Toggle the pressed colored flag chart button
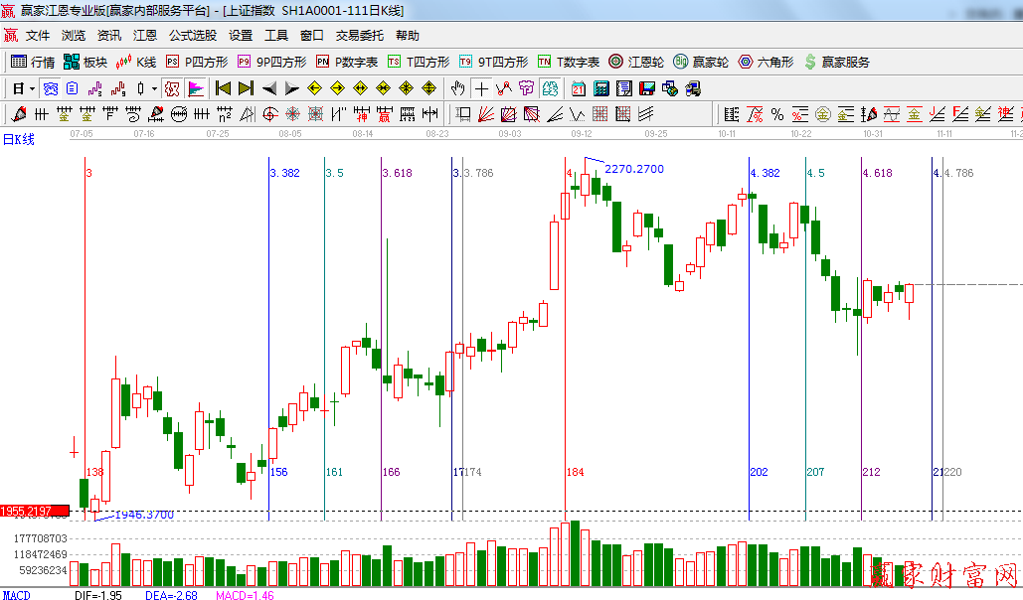Screen dimensions: 1023x600 point(196,88)
